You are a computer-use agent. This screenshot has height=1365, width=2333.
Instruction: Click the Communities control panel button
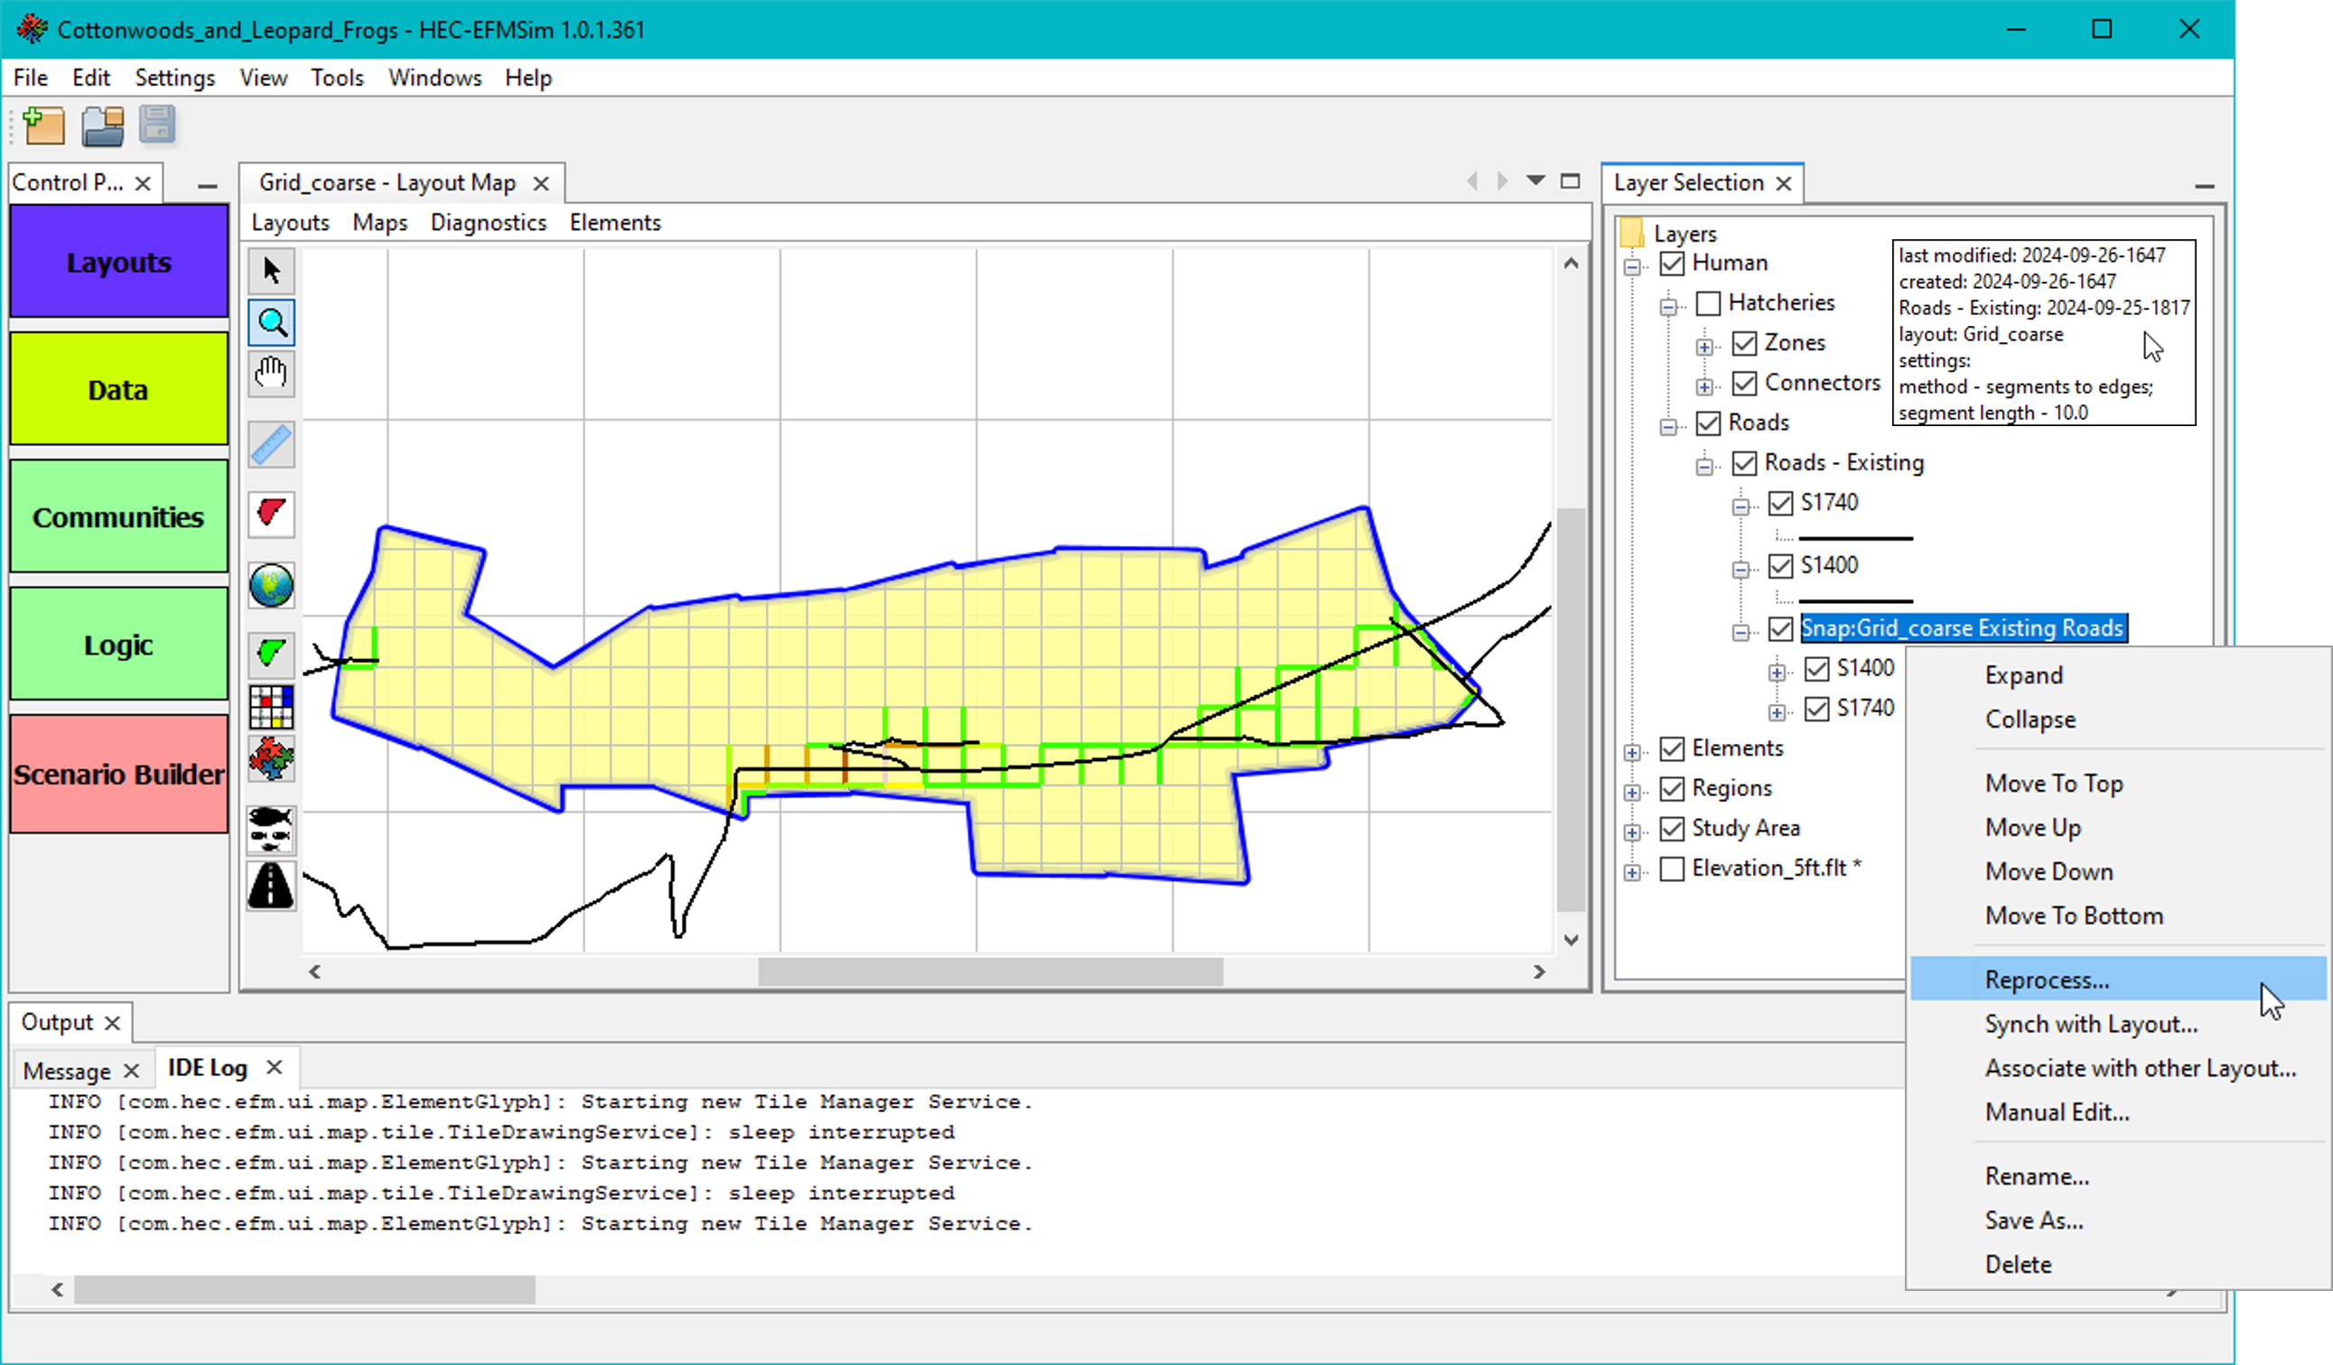tap(118, 516)
